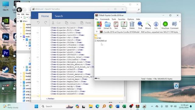The width and height of the screenshot is (195, 110).
Task: Open Microsoft Edge from the taskbar
Action: (x=97, y=106)
